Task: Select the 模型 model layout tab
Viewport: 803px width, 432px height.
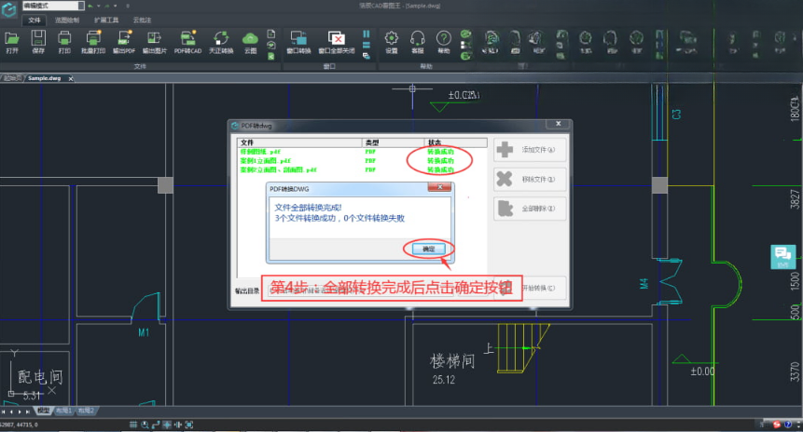Action: pyautogui.click(x=44, y=411)
